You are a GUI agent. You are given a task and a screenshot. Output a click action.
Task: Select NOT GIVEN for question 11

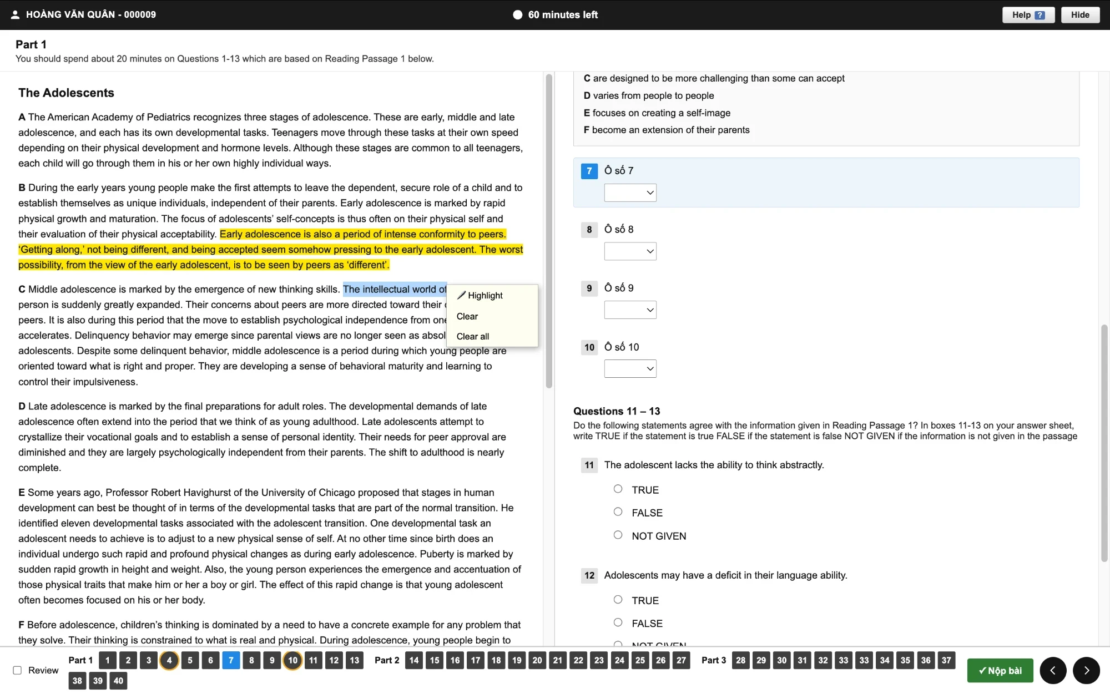(618, 535)
